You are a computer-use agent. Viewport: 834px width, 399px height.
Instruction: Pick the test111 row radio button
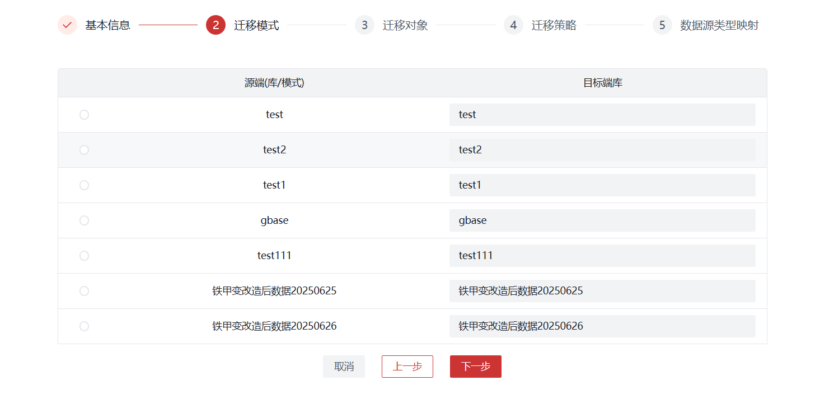click(x=84, y=256)
